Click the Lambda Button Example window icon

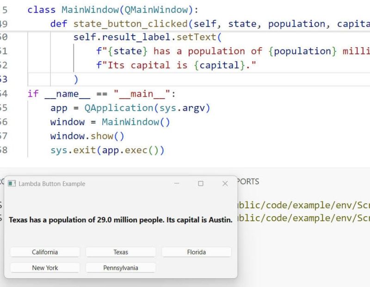click(12, 183)
